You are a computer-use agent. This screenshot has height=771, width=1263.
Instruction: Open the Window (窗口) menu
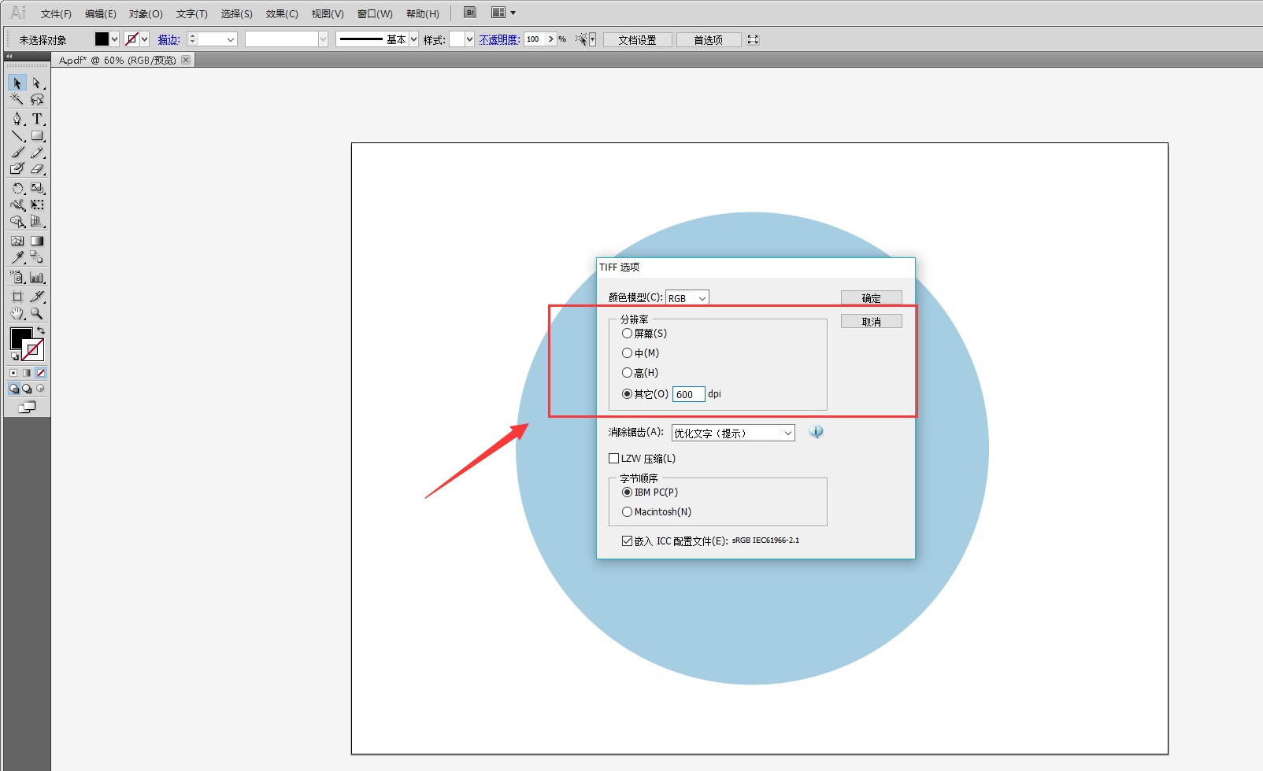point(375,14)
